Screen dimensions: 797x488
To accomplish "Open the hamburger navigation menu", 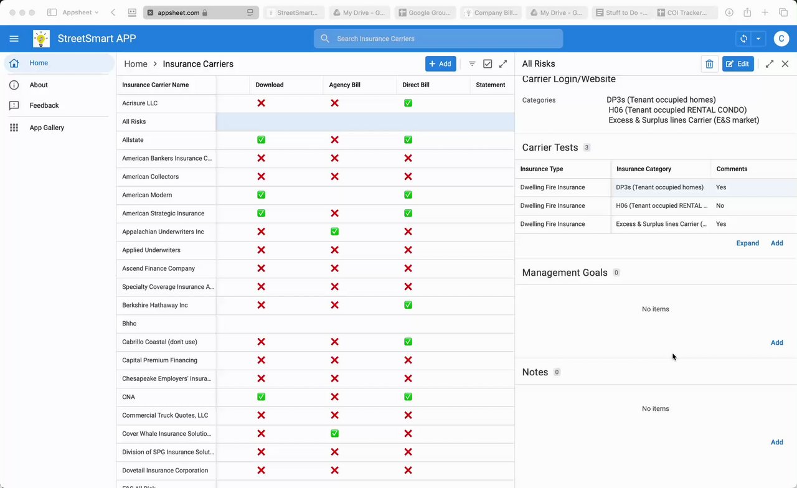I will (14, 39).
